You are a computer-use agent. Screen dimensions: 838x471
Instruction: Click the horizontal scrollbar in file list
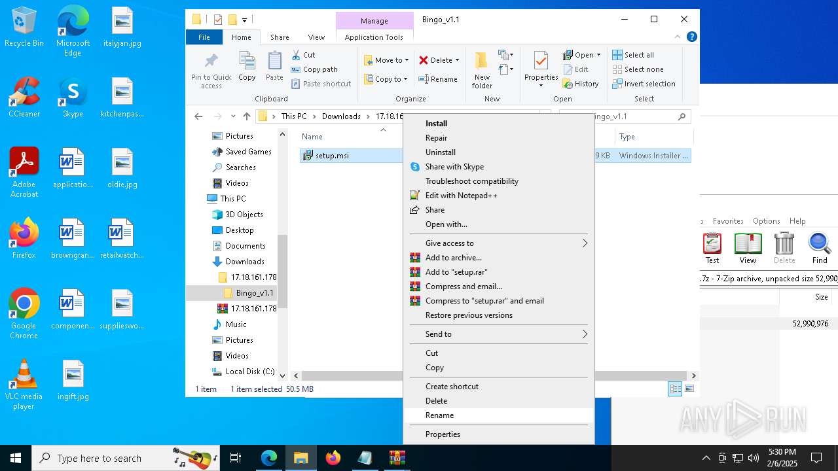pos(494,375)
